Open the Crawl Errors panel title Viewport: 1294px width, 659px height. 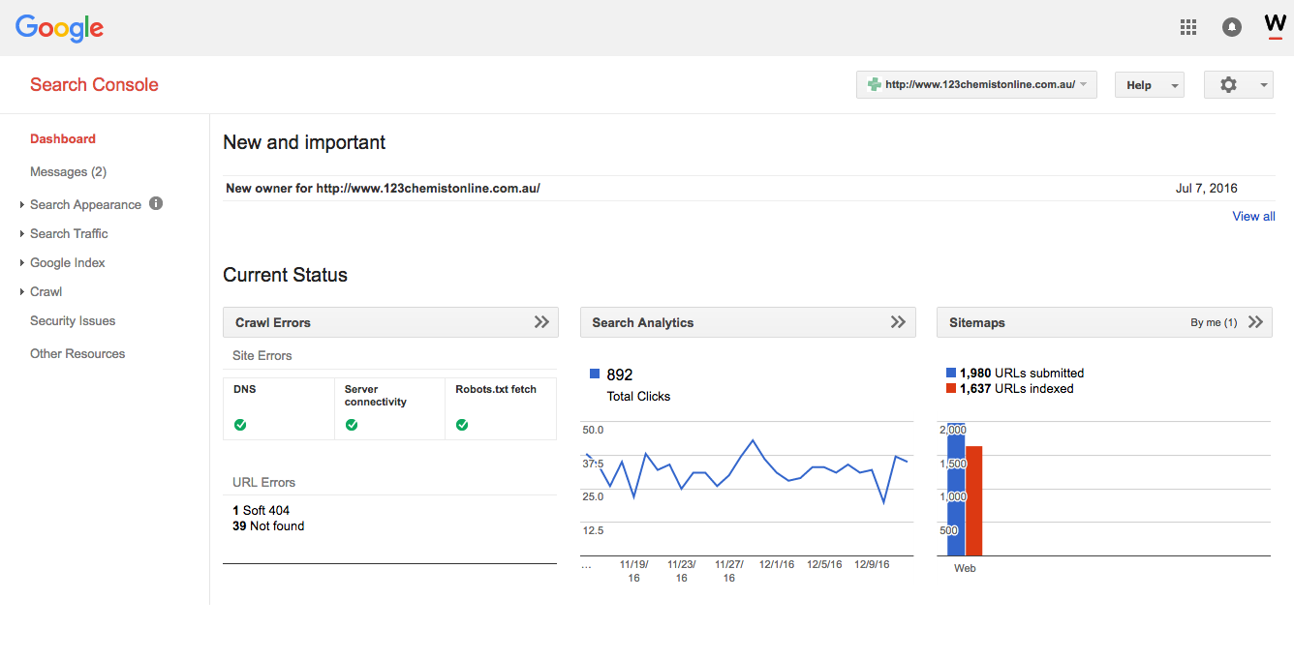[x=273, y=322]
